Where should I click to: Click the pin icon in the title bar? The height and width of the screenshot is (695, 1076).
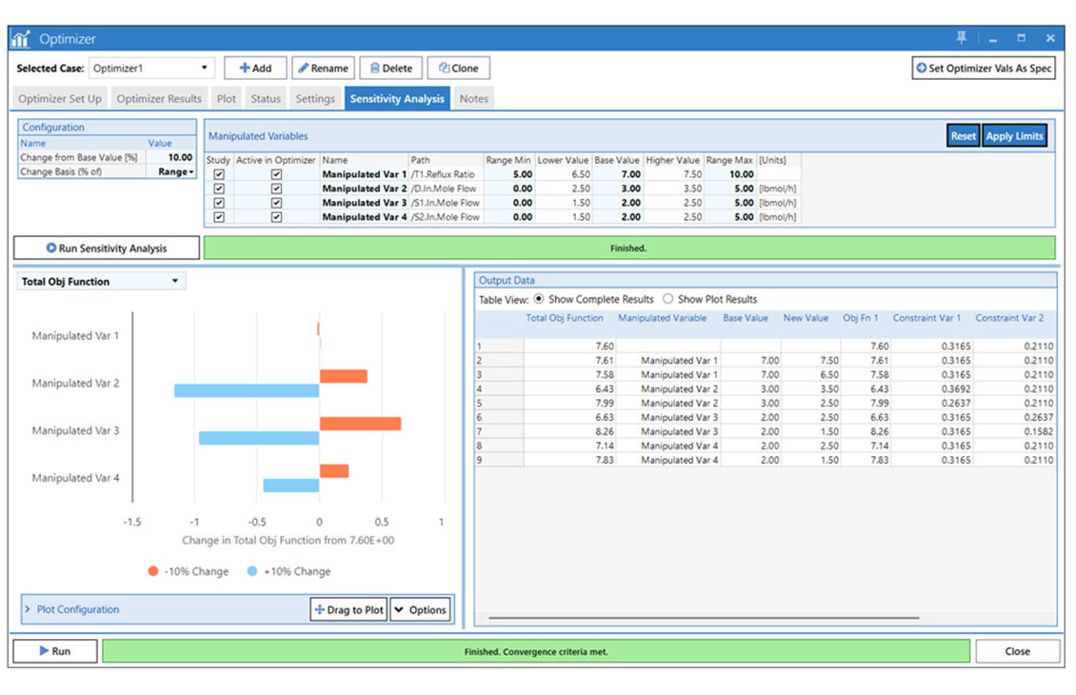[x=962, y=36]
